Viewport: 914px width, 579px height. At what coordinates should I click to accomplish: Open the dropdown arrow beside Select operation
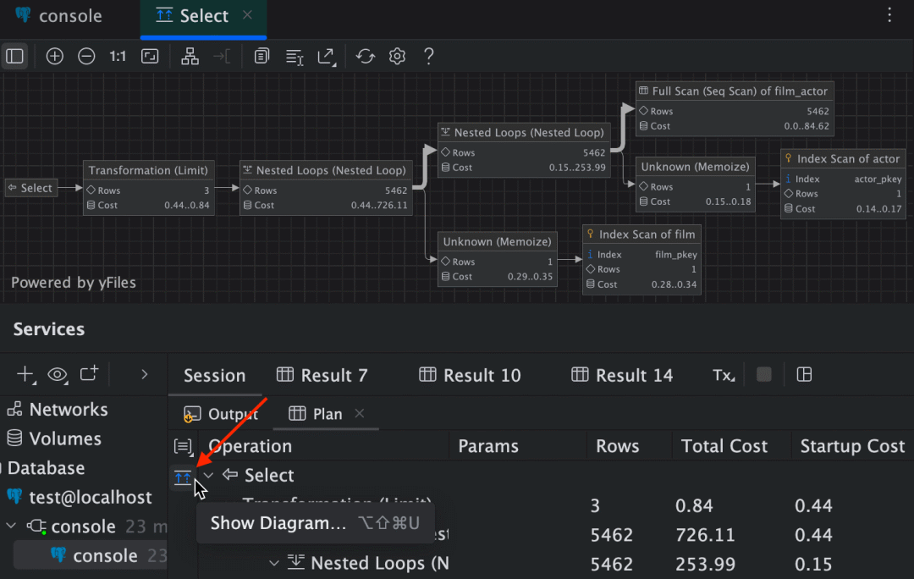[x=208, y=476]
